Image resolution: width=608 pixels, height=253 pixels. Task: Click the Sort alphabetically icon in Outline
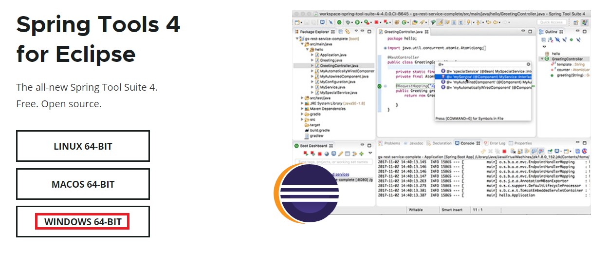(552, 39)
